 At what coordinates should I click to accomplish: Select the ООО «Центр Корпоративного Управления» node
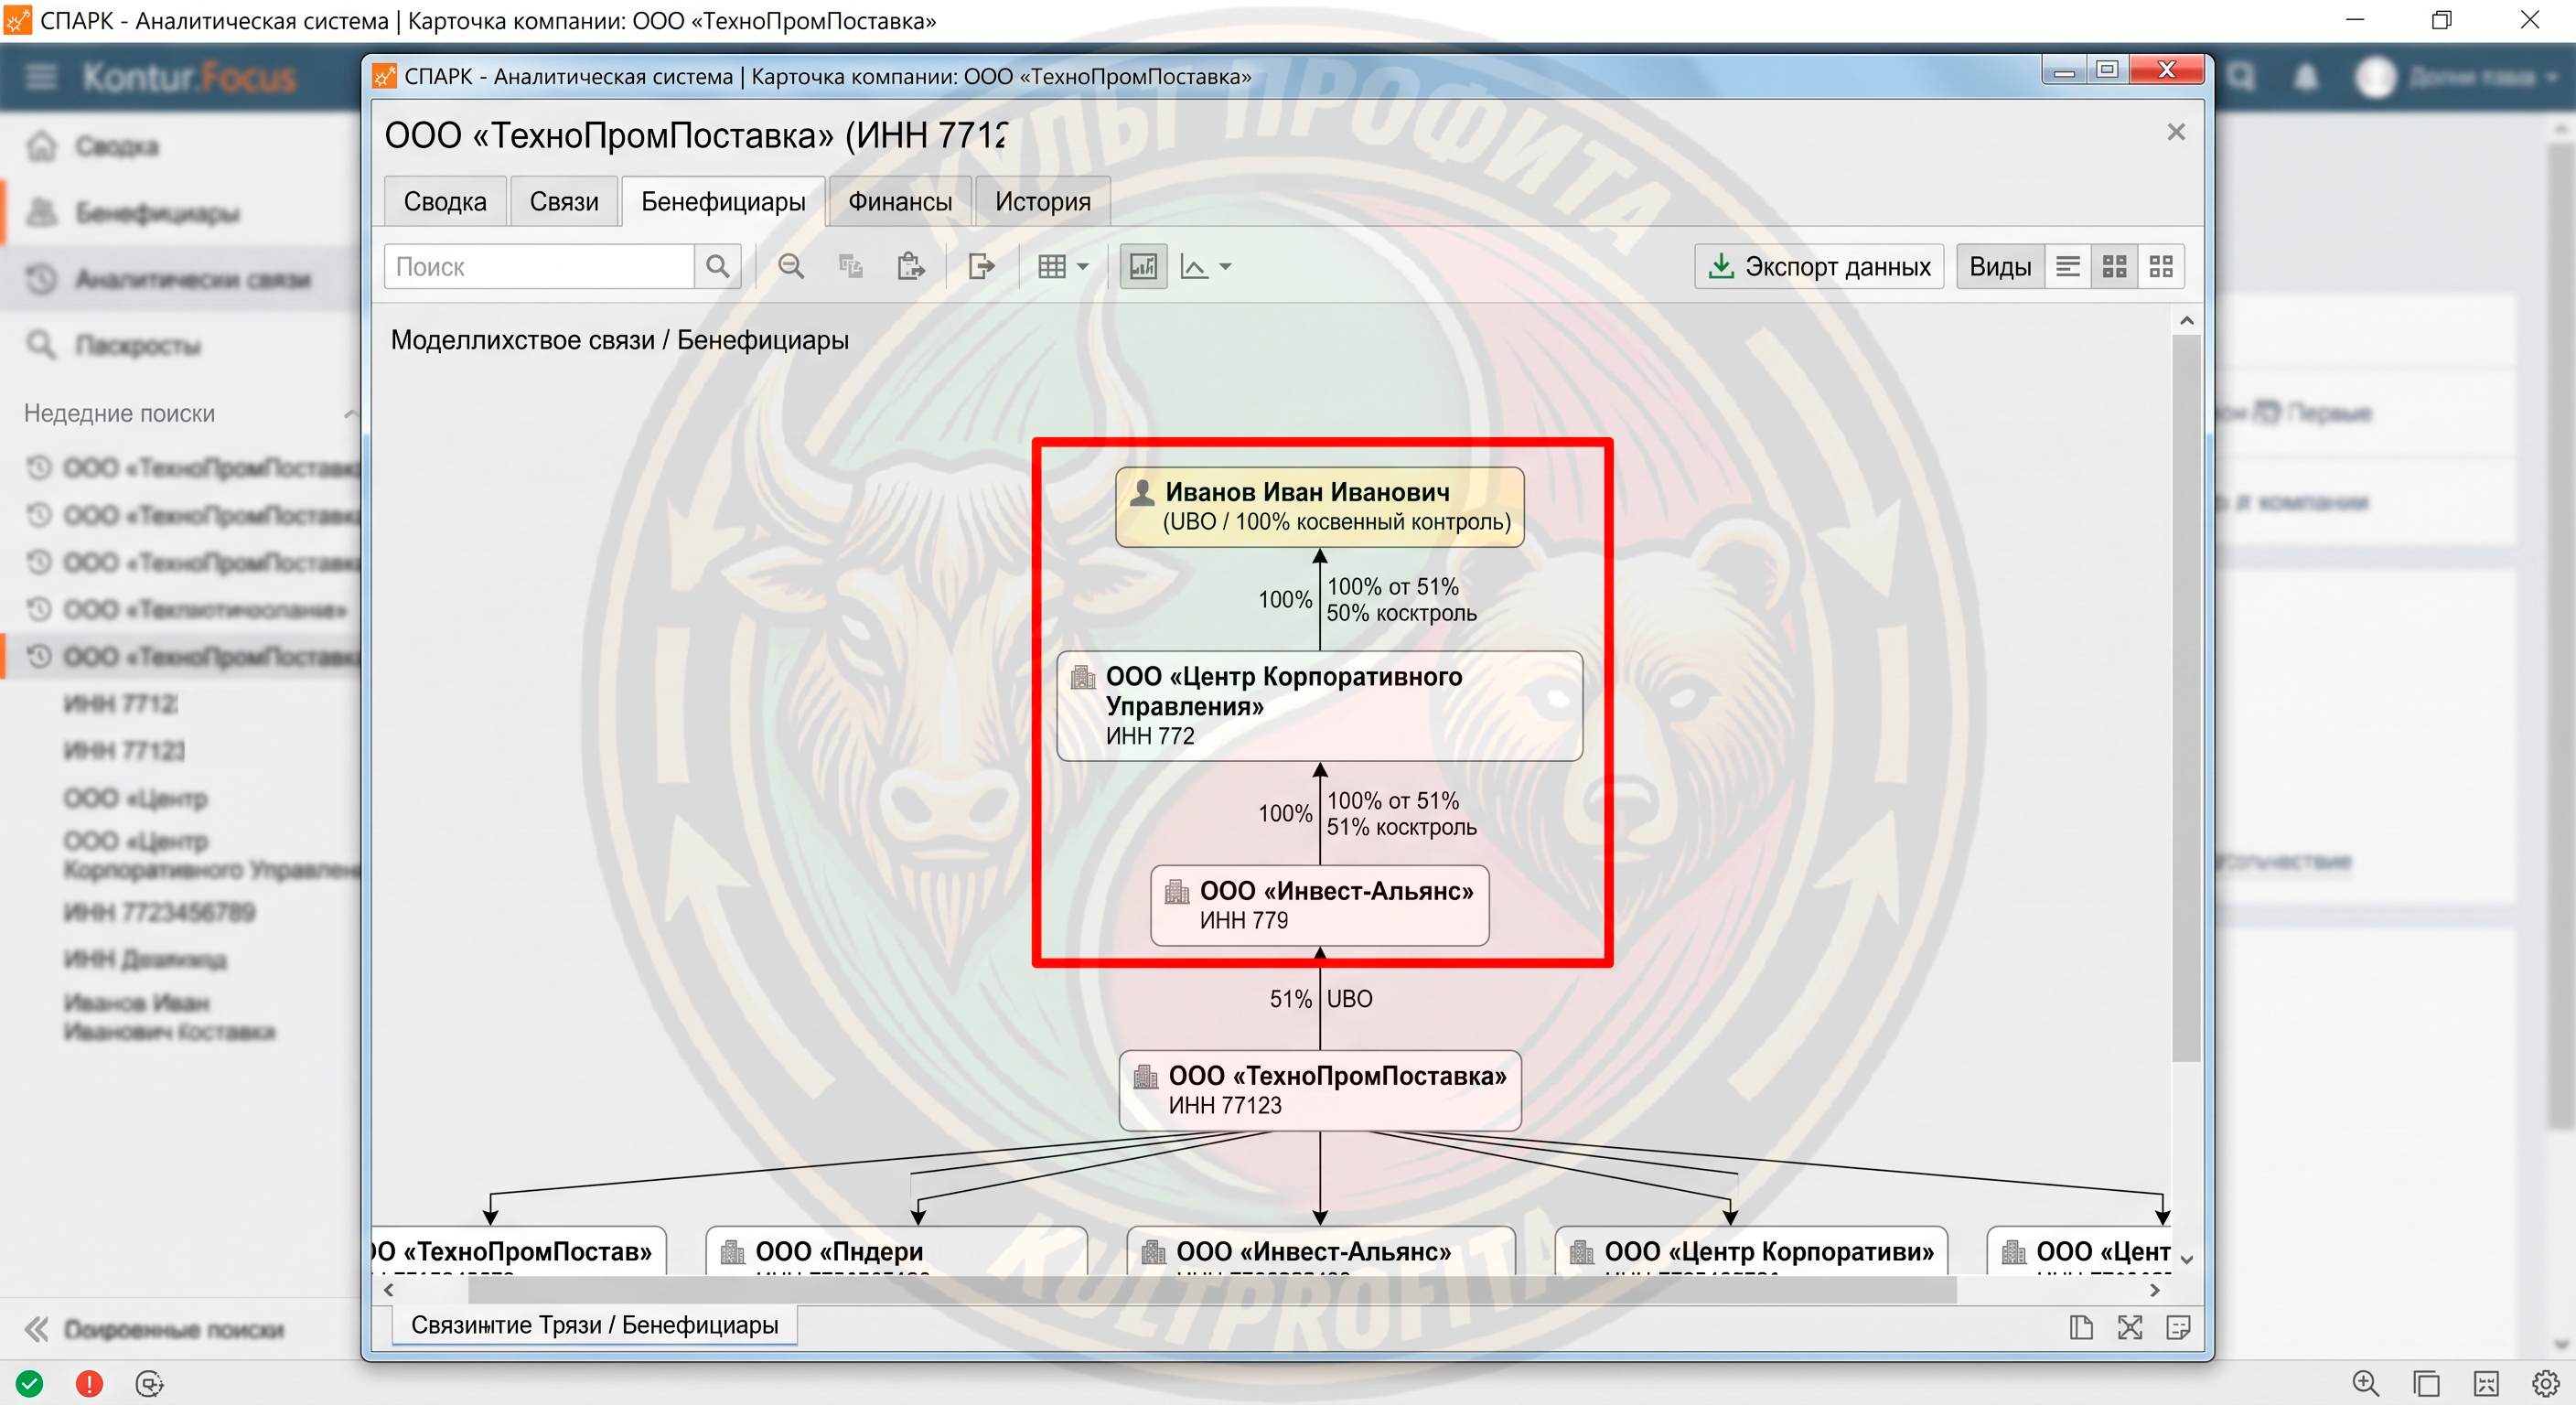[1320, 706]
